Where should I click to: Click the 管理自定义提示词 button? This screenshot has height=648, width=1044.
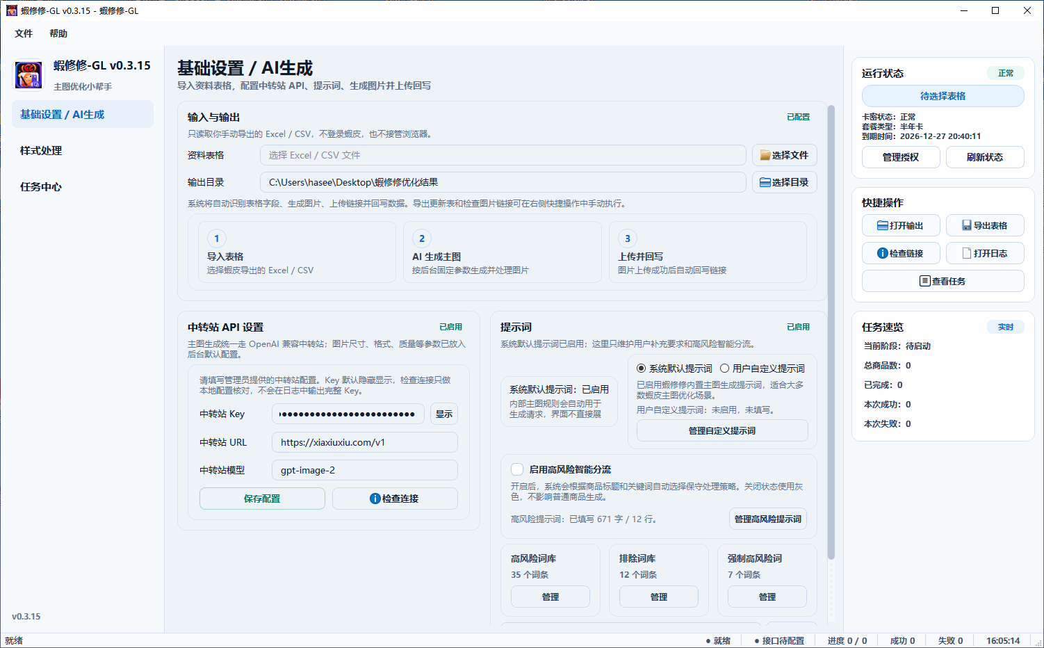click(x=722, y=430)
